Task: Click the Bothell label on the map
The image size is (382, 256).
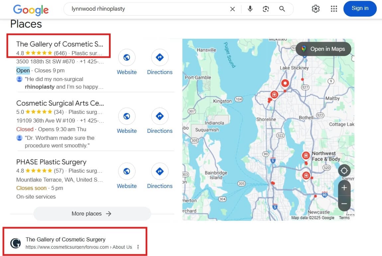Action: tap(306, 118)
